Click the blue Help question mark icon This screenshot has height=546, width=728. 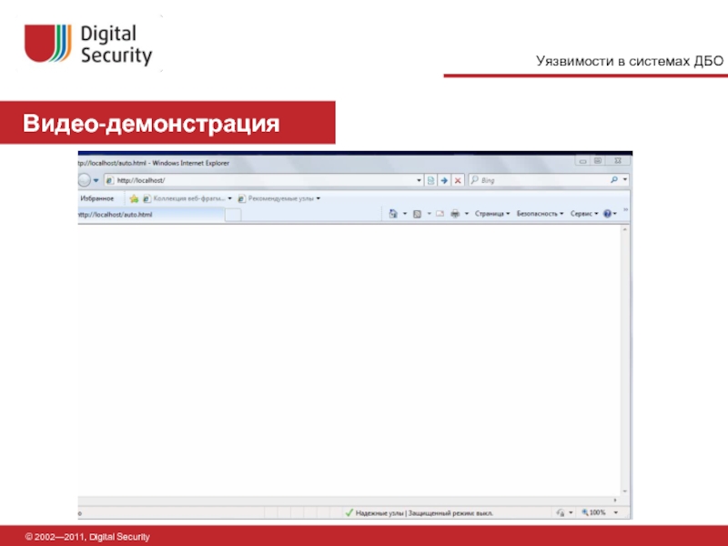[607, 214]
